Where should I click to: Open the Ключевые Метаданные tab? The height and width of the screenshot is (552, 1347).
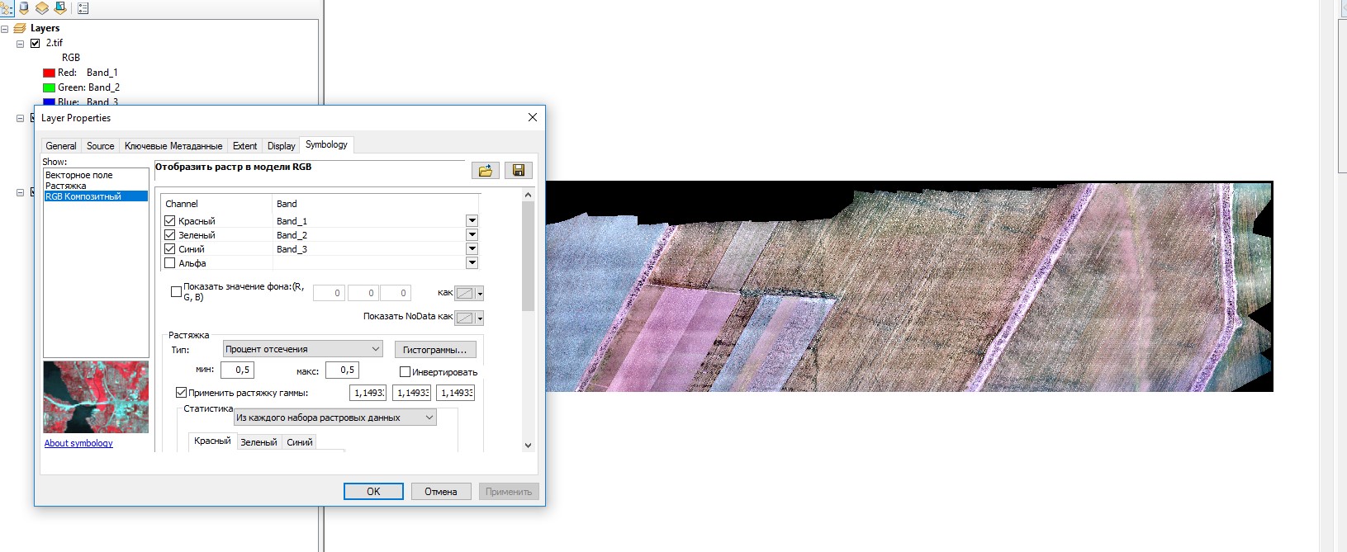tap(173, 146)
